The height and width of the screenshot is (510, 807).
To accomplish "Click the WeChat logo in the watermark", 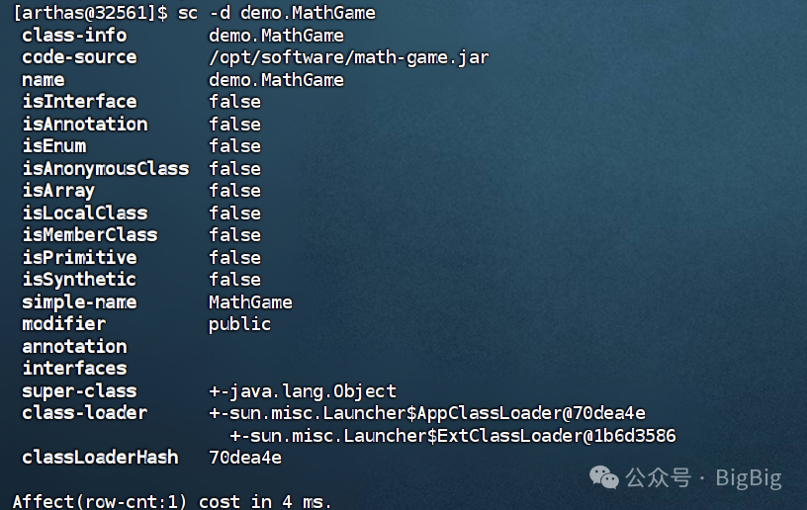I will click(x=604, y=477).
